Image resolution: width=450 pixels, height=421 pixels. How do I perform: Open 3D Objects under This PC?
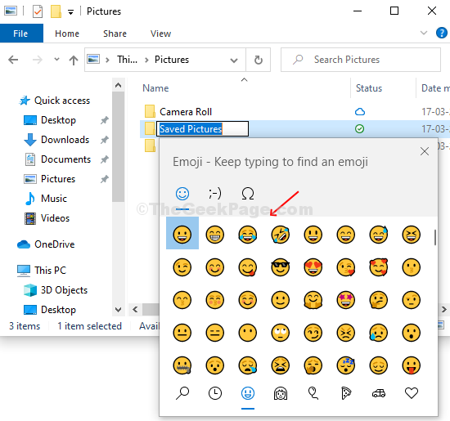pyautogui.click(x=64, y=290)
